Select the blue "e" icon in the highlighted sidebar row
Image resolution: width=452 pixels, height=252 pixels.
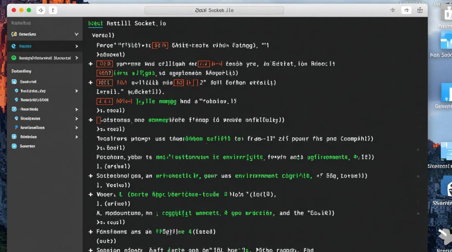[14, 46]
